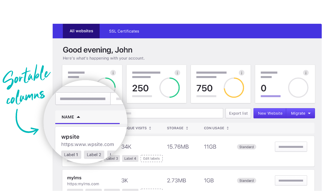Open the info icon on the 750 card
The width and height of the screenshot is (325, 191).
pos(242,73)
